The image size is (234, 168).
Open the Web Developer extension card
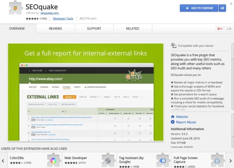point(89,160)
